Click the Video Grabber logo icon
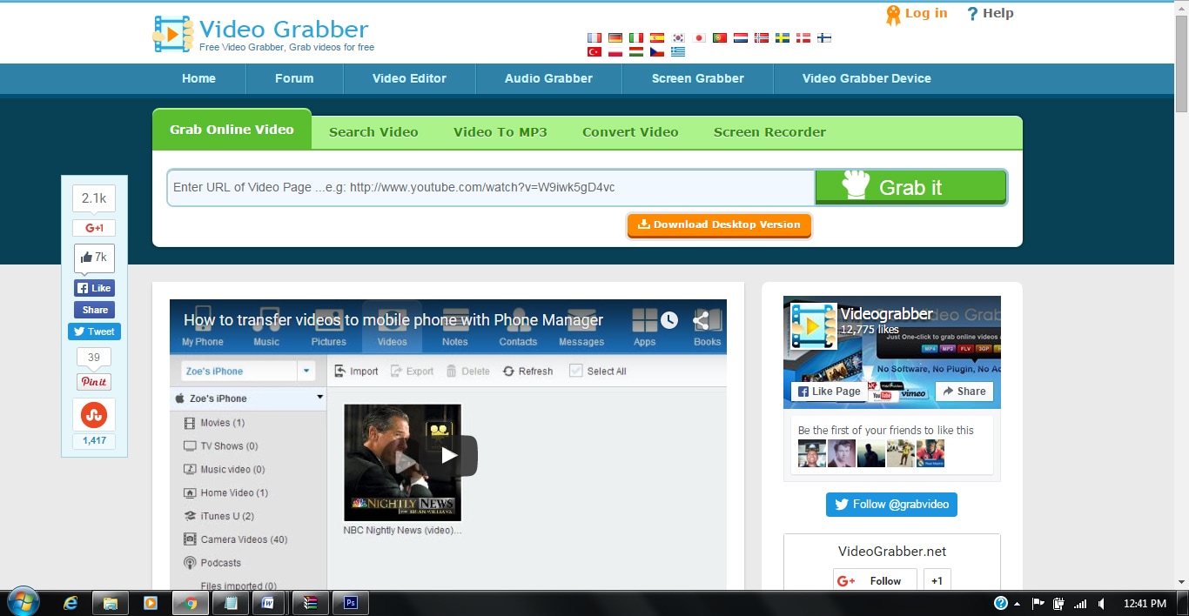Screen dimensions: 1189x616 tap(172, 34)
